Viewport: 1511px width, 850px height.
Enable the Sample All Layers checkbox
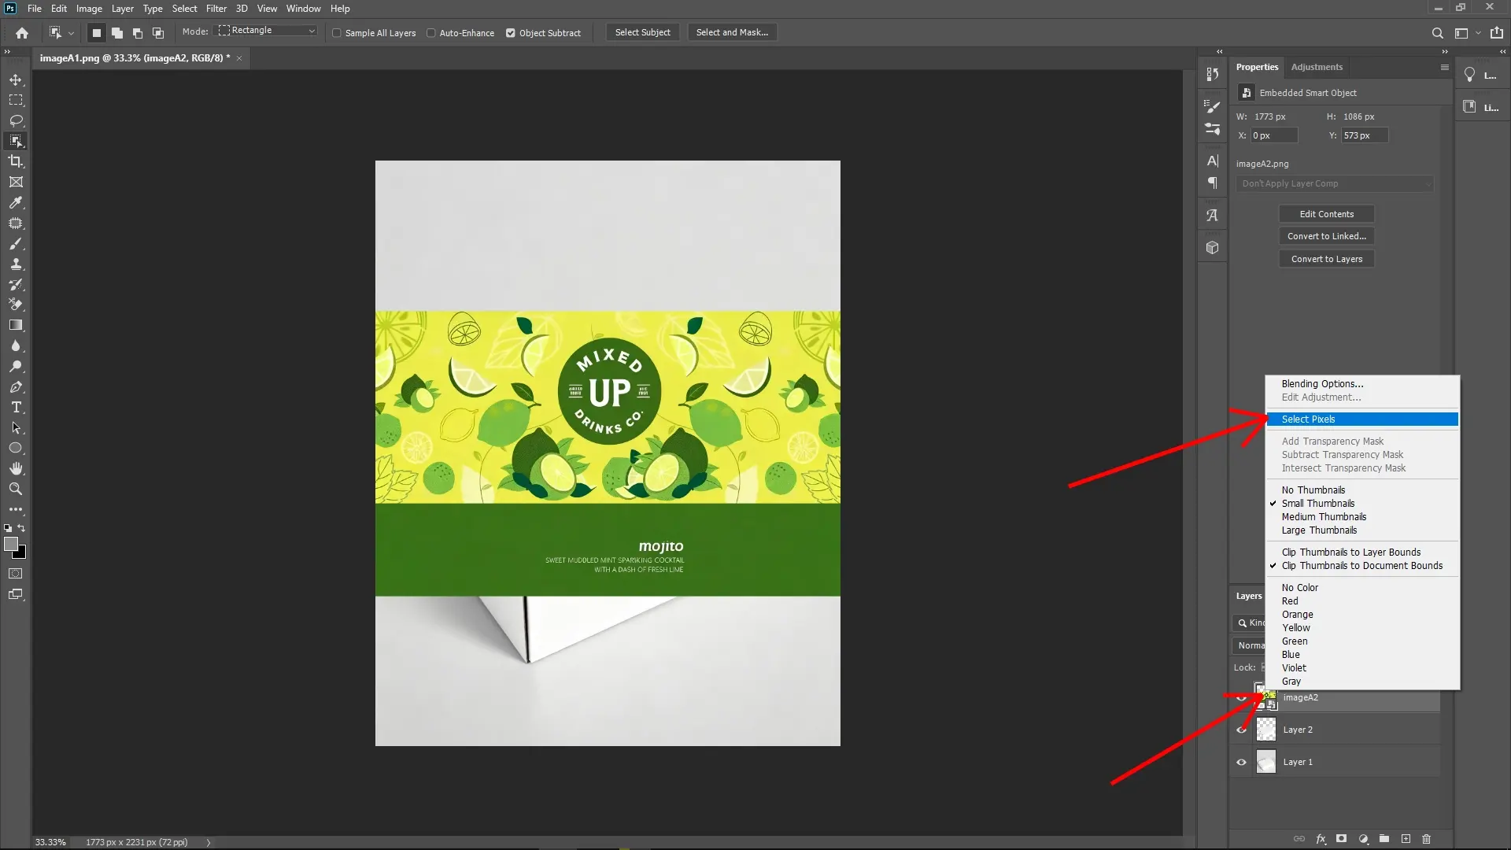point(337,33)
